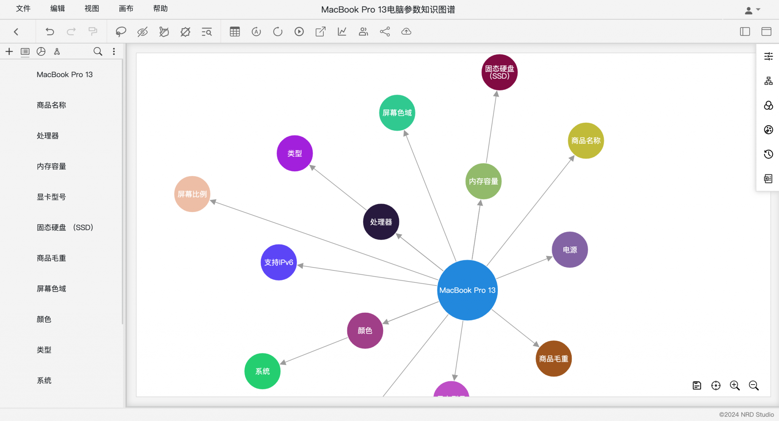Toggle list view in sidebar
Image resolution: width=779 pixels, height=421 pixels.
point(25,52)
